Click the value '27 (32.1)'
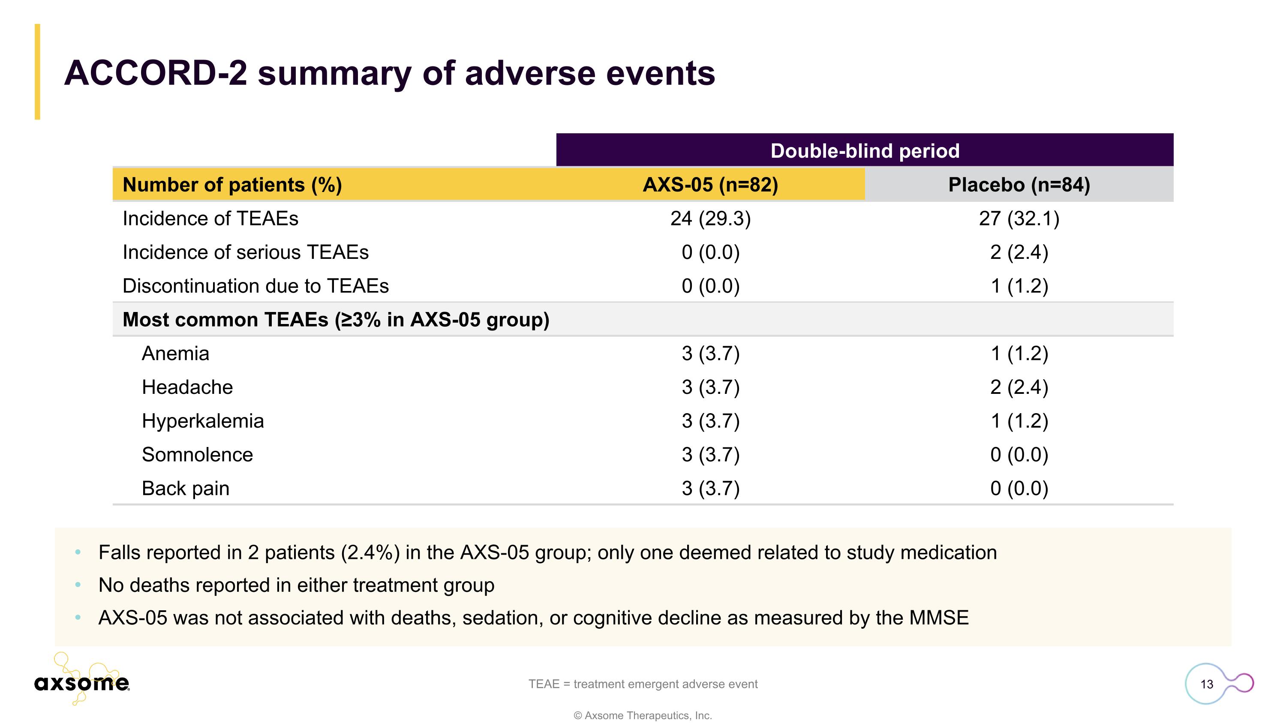 (1019, 219)
